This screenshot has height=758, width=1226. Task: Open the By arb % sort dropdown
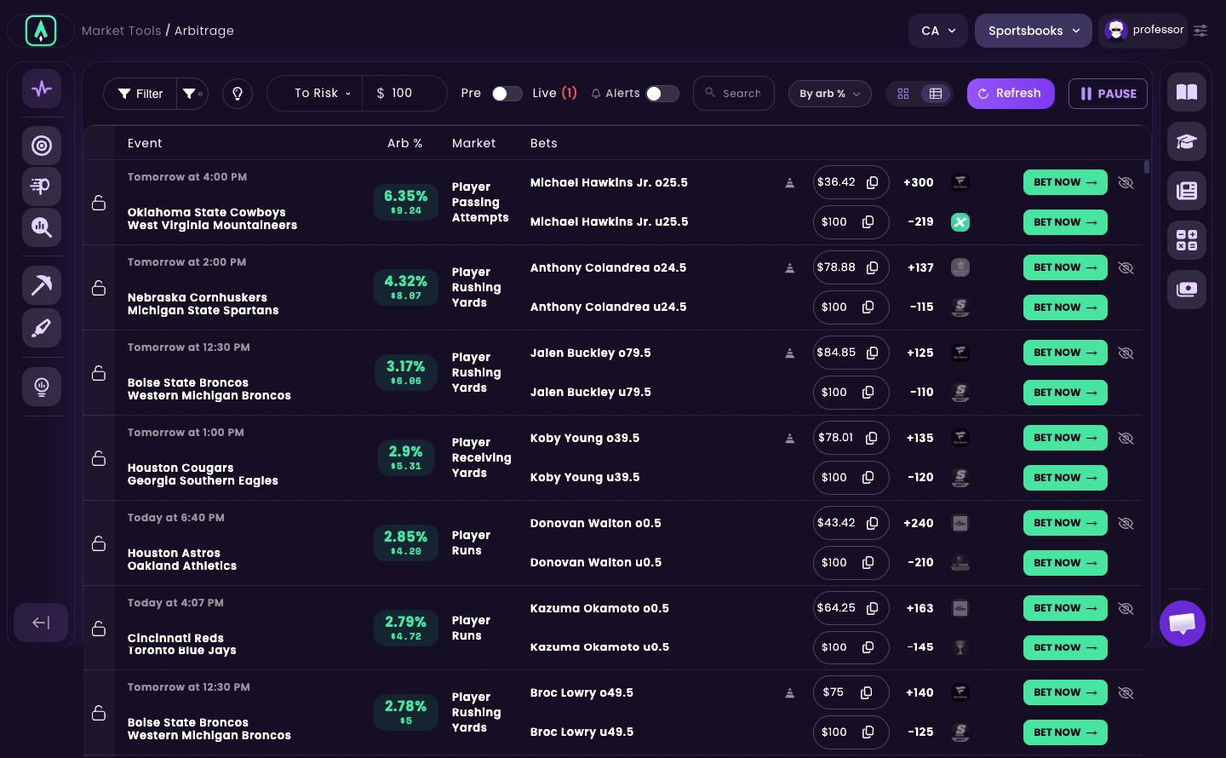[x=830, y=94]
